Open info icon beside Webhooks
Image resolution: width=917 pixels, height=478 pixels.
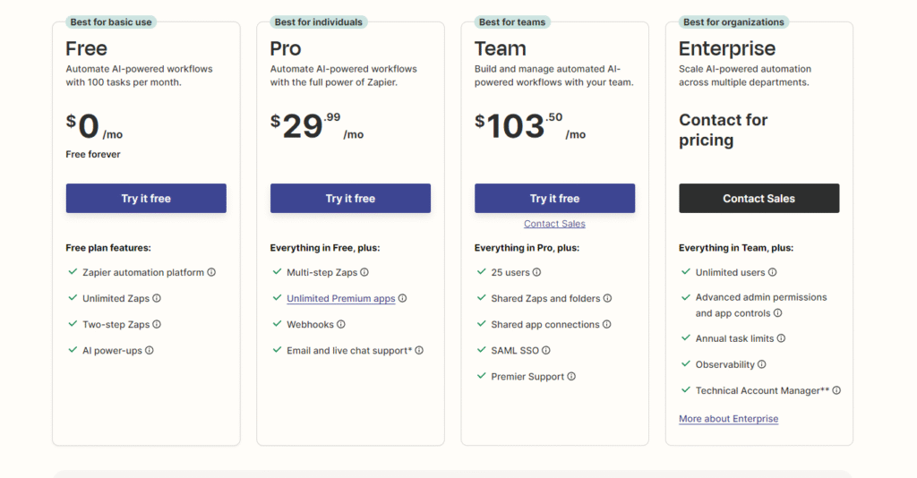coord(341,324)
